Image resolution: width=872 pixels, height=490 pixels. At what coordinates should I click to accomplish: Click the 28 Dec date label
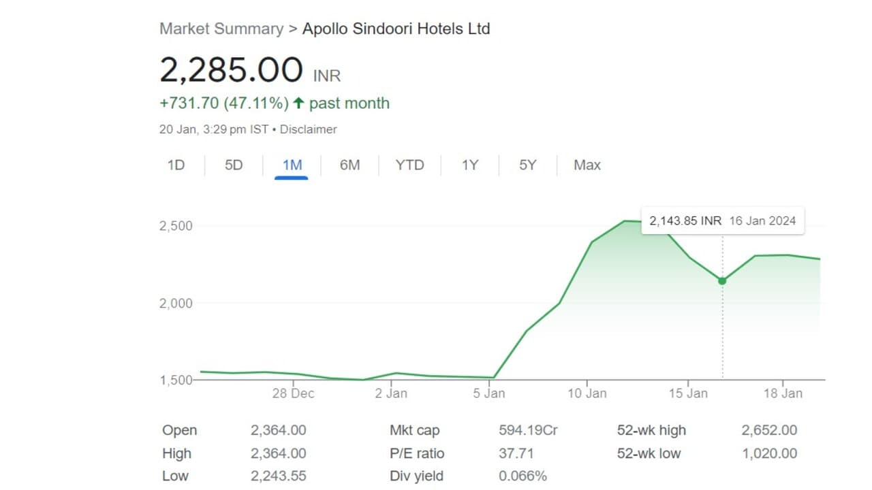(x=293, y=393)
